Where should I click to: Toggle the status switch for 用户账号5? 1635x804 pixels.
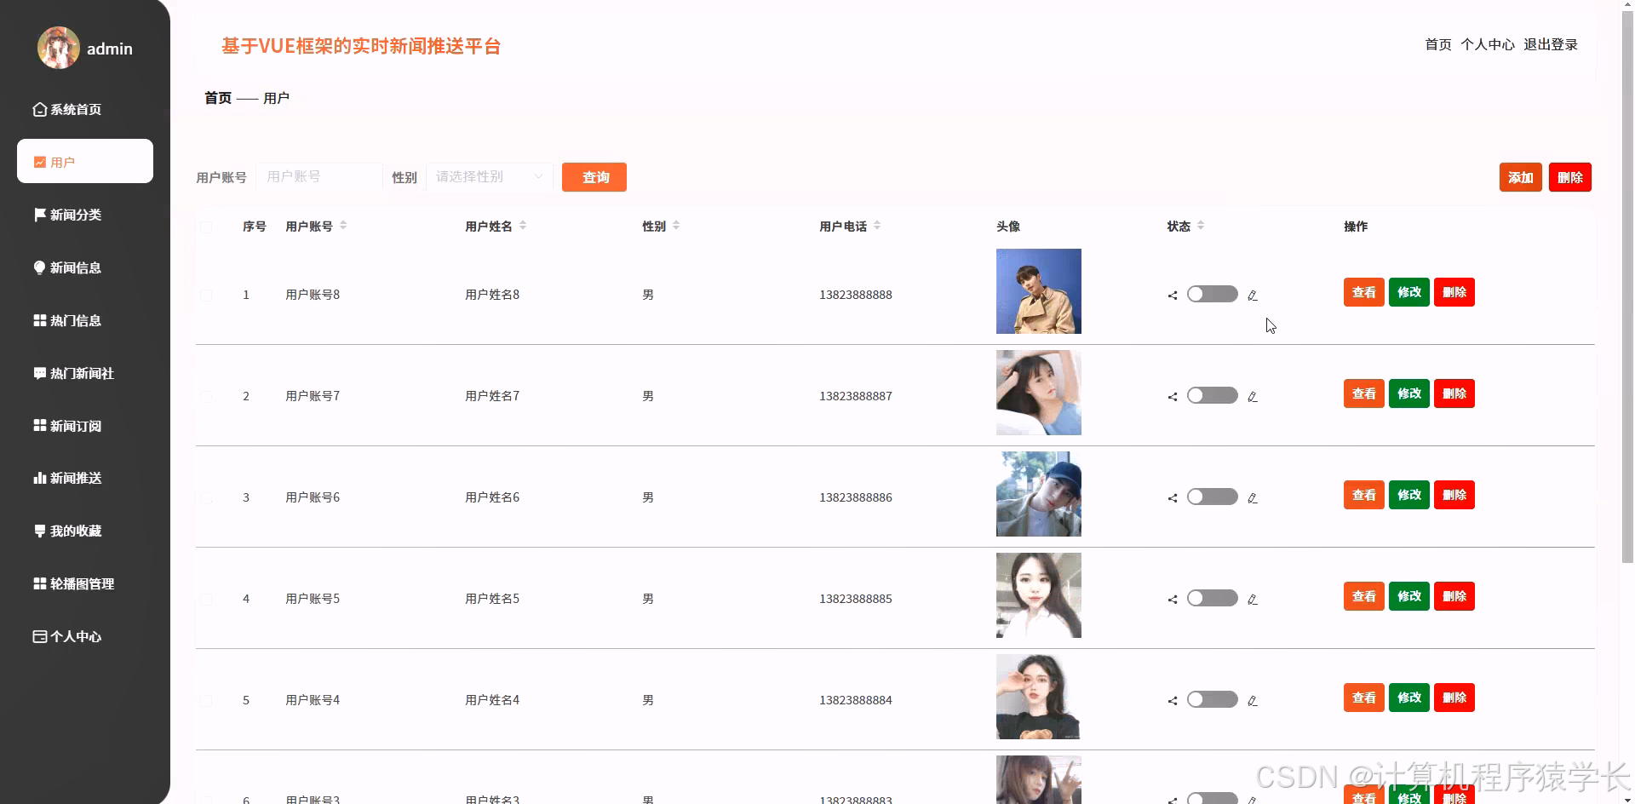(1212, 598)
